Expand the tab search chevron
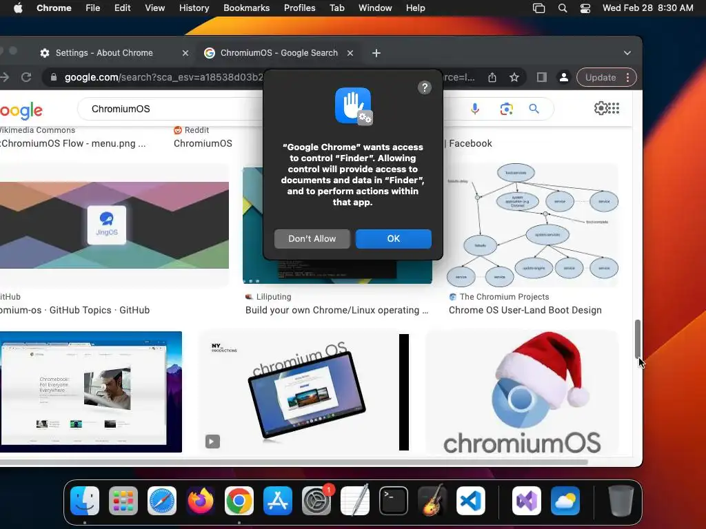The image size is (706, 529). (627, 52)
